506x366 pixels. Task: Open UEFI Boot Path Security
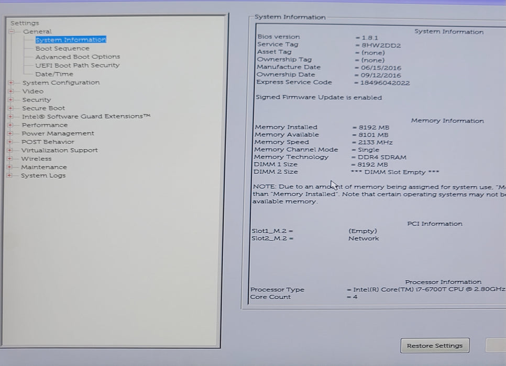(78, 65)
